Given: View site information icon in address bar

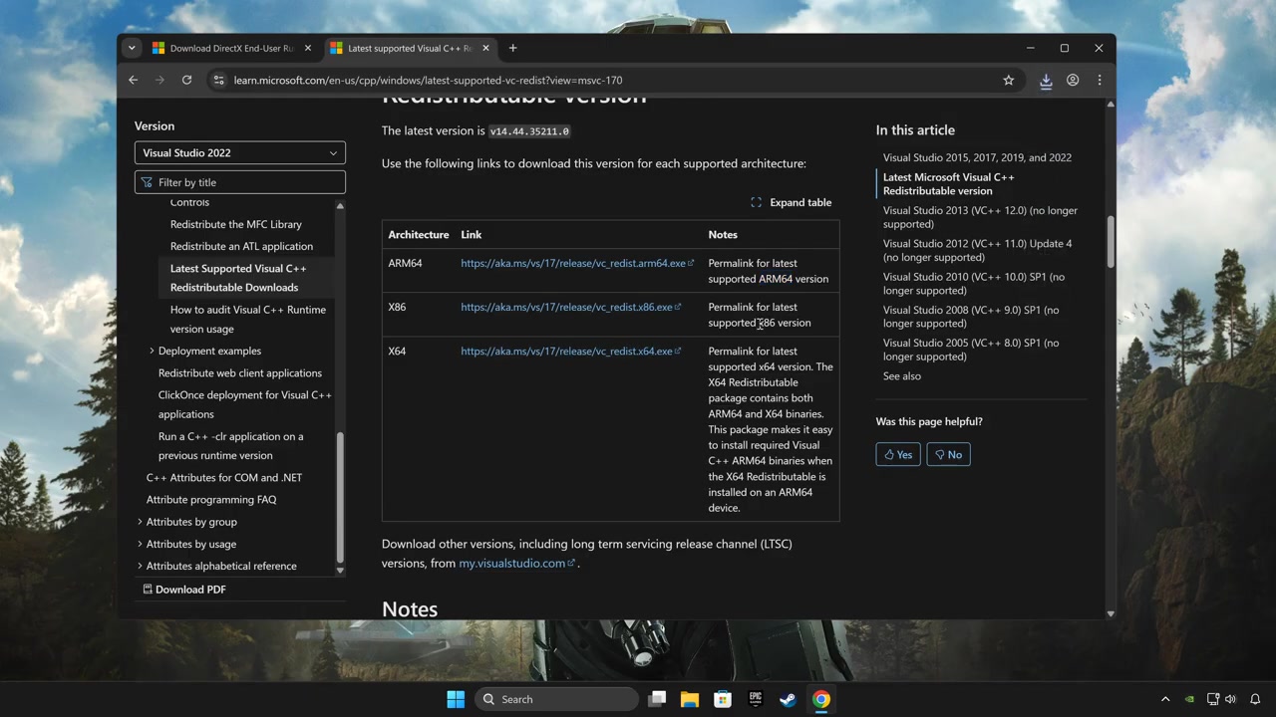Looking at the screenshot, I should point(218,80).
